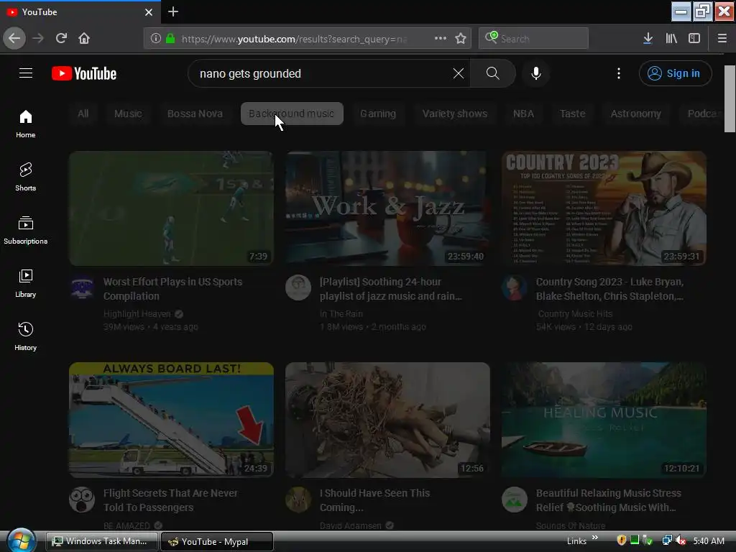Open Subscriptions in the sidebar
736x552 pixels.
coord(26,230)
